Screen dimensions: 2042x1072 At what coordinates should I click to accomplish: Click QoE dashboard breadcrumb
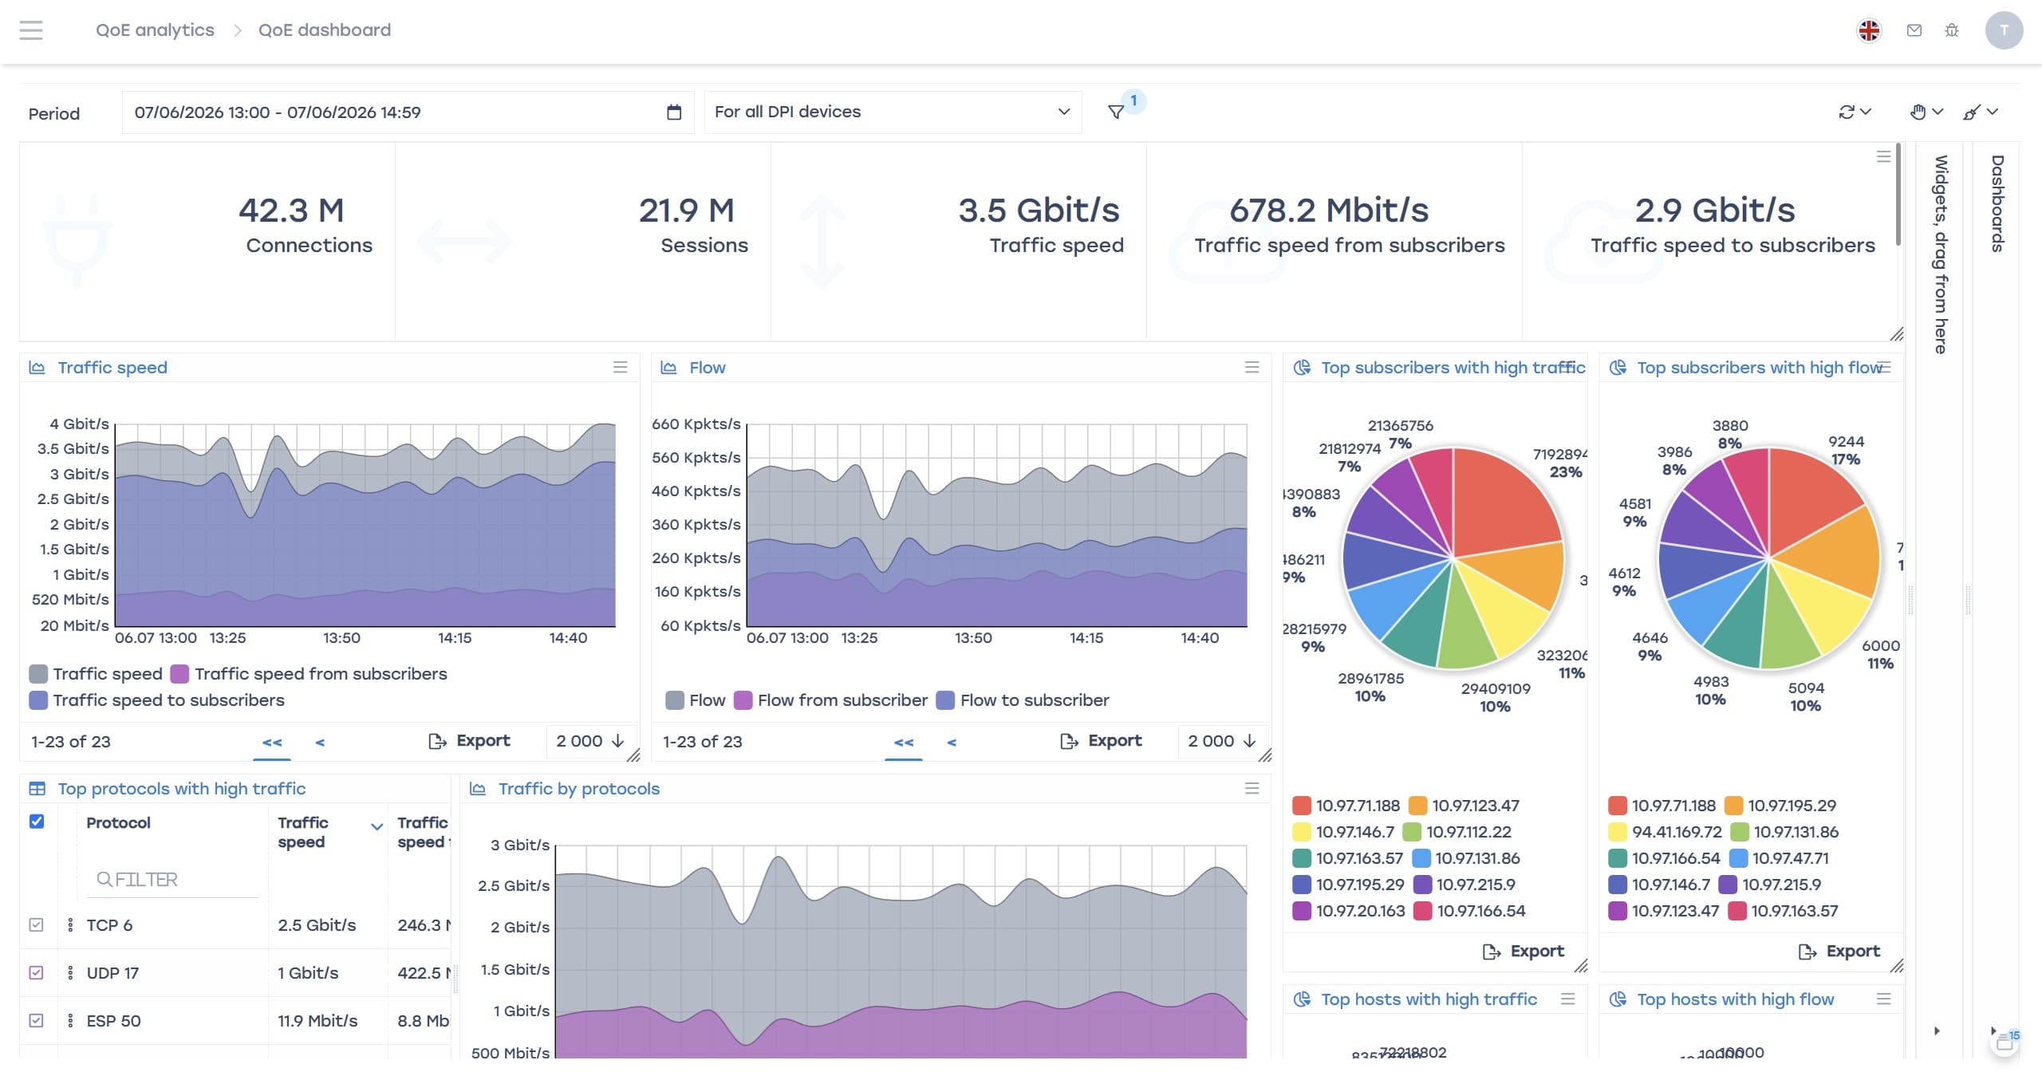[x=325, y=30]
